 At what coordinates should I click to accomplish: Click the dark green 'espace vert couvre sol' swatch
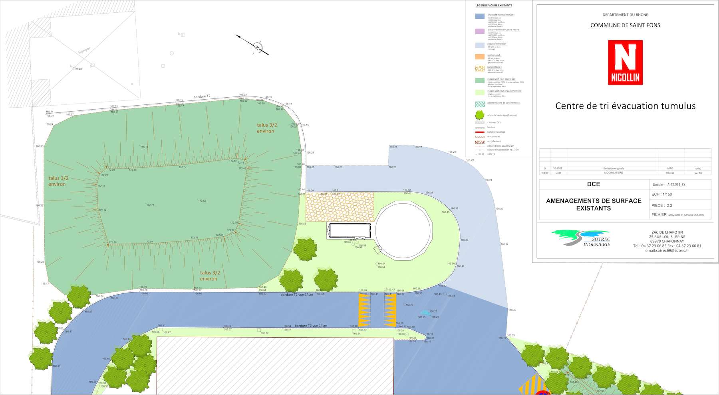point(480,80)
